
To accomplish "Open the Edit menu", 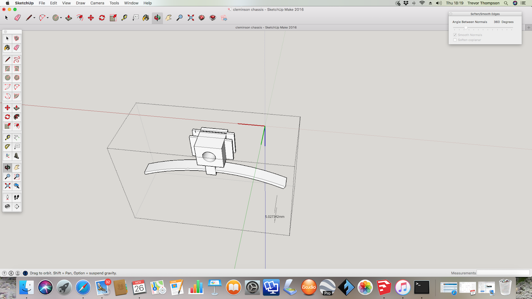I will 53,3.
